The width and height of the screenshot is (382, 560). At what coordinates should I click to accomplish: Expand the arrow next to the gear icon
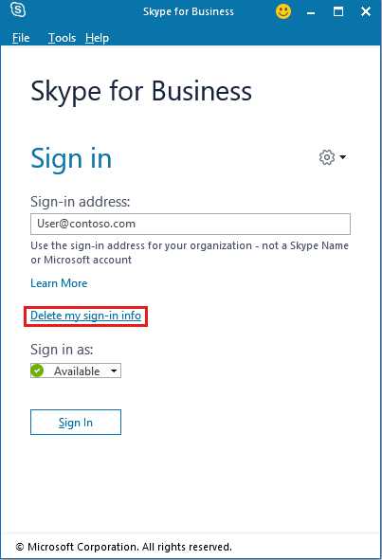point(343,157)
